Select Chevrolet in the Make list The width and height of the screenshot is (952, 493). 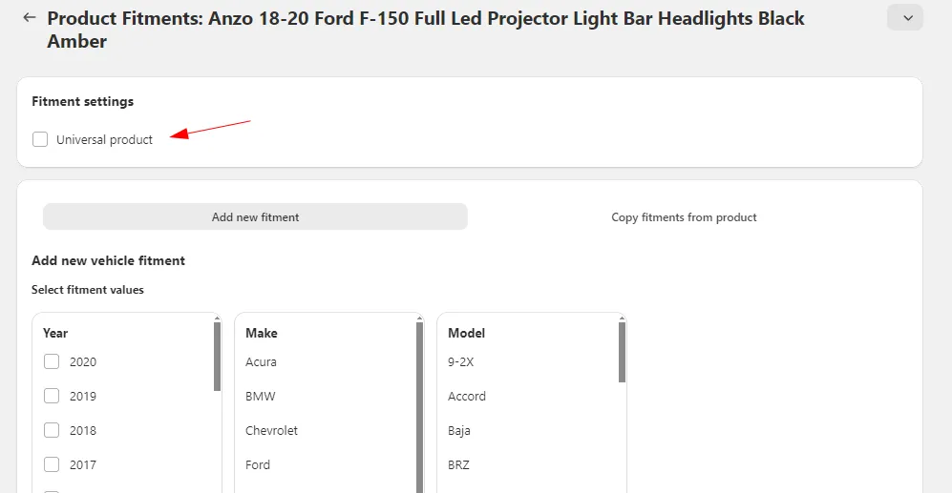pyautogui.click(x=271, y=431)
